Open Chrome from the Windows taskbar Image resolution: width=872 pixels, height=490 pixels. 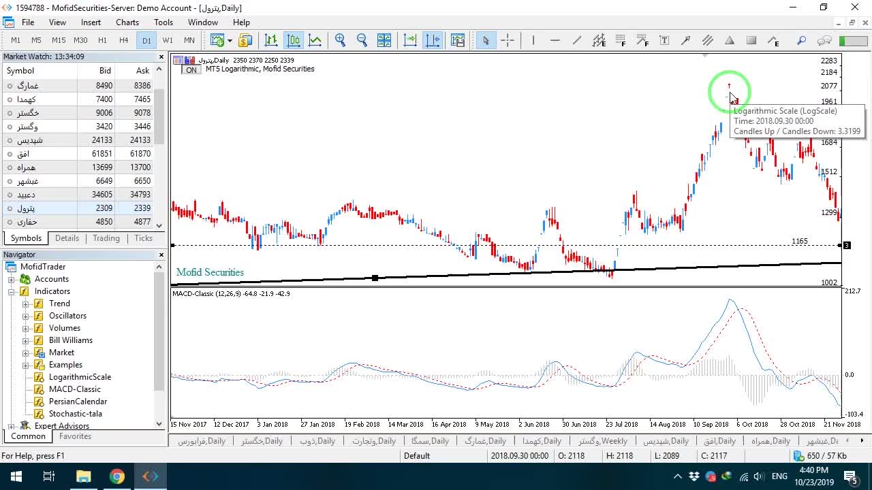(x=117, y=476)
